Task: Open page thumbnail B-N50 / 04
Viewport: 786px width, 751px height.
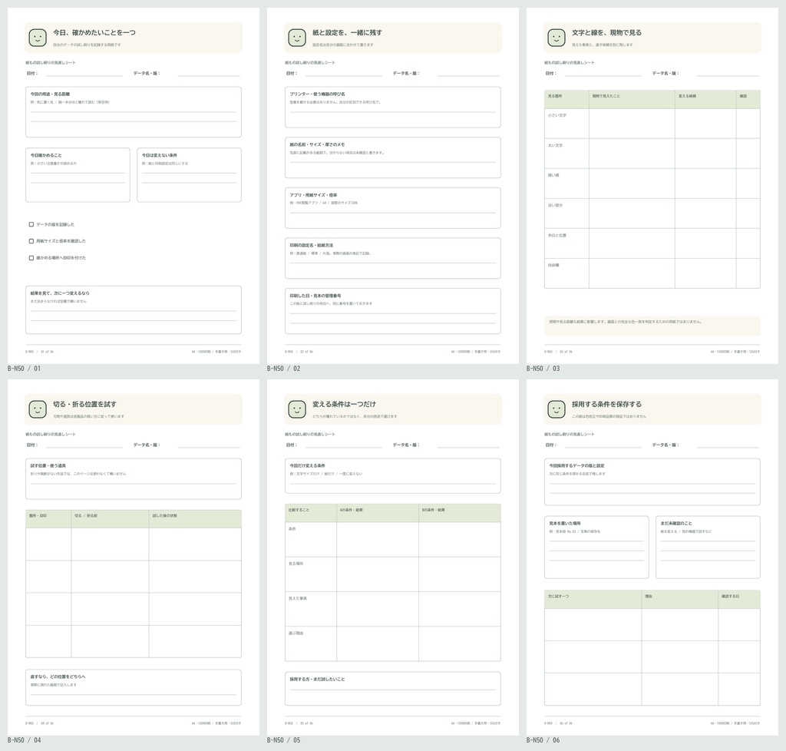Action: tap(134, 557)
